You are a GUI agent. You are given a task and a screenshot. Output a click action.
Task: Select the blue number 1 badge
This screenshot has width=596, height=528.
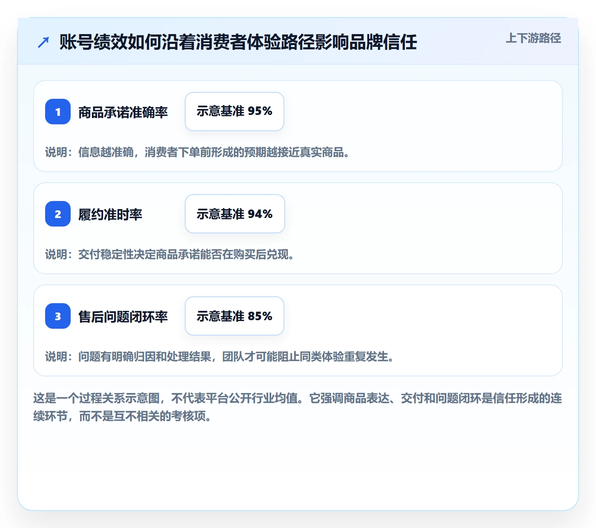58,112
